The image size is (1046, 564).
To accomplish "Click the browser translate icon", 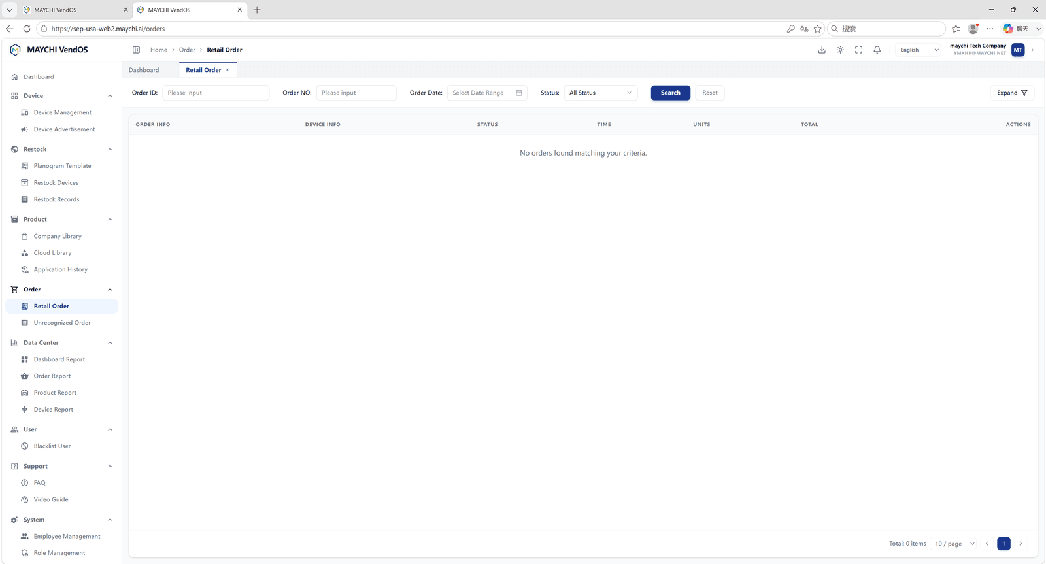I will pyautogui.click(x=804, y=29).
